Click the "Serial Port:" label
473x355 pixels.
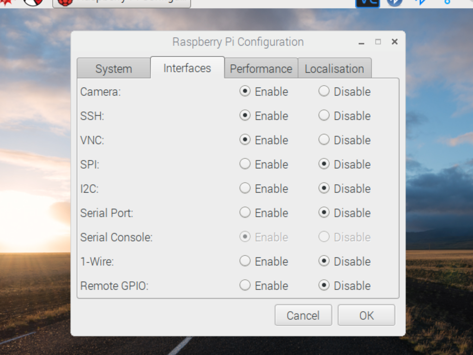point(107,213)
